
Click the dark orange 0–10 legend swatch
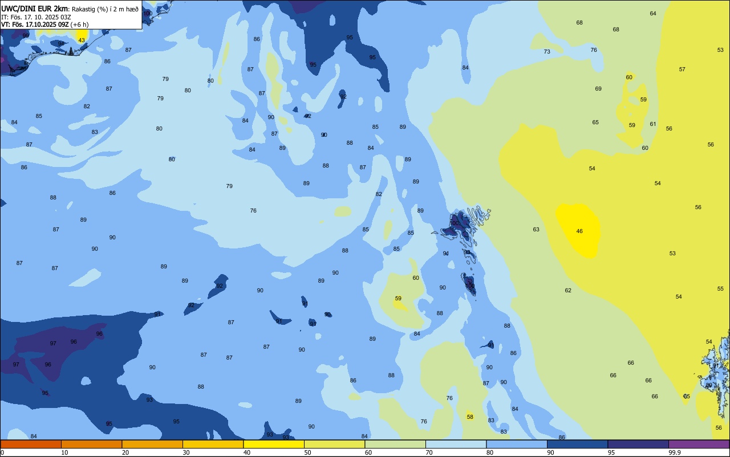coord(31,444)
